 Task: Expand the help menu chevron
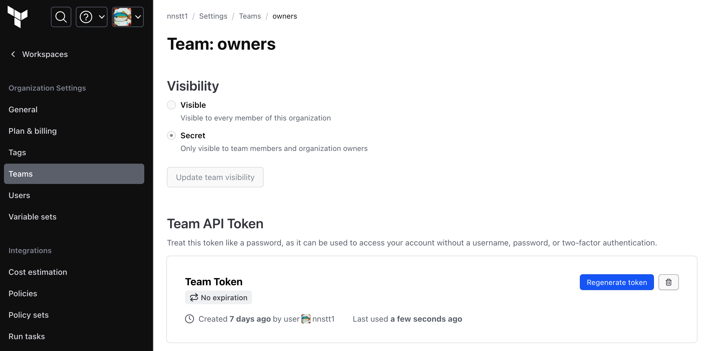click(x=102, y=17)
